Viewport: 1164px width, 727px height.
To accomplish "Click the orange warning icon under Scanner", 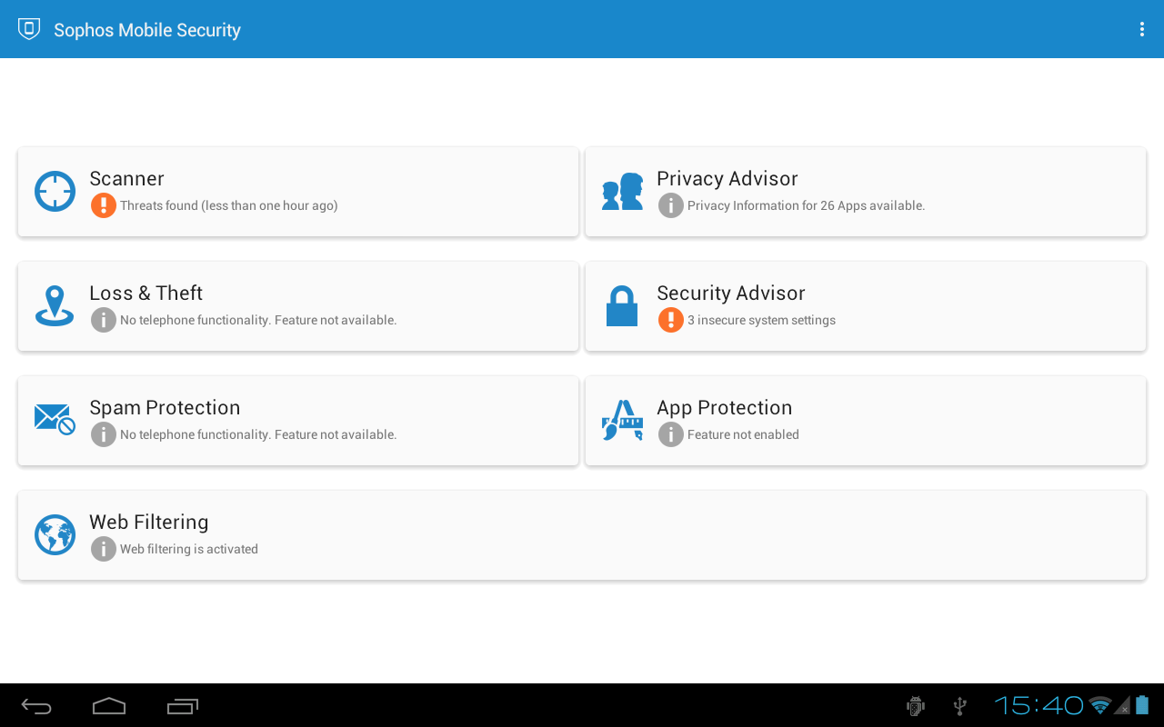I will tap(104, 205).
